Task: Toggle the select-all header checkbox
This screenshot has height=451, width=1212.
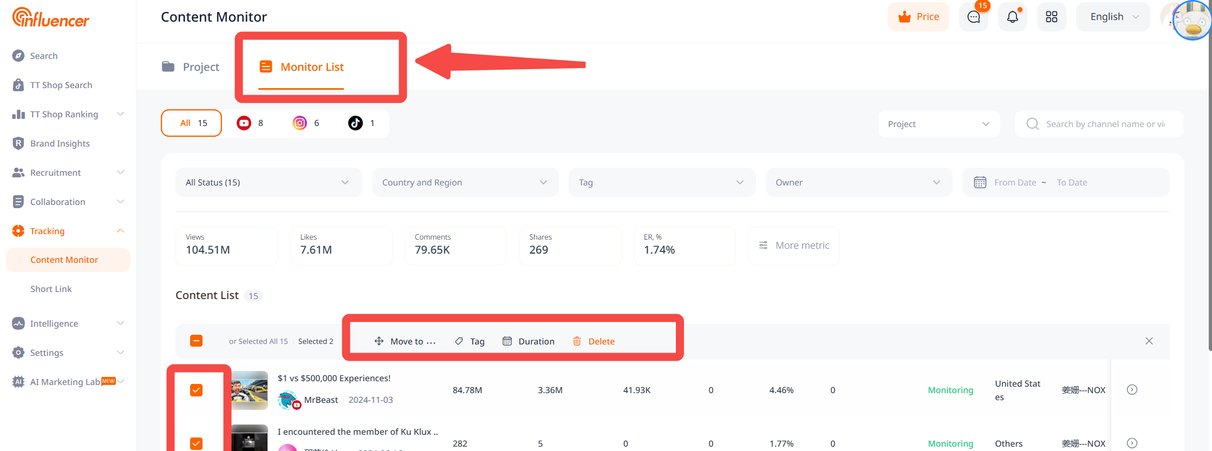Action: (x=196, y=341)
